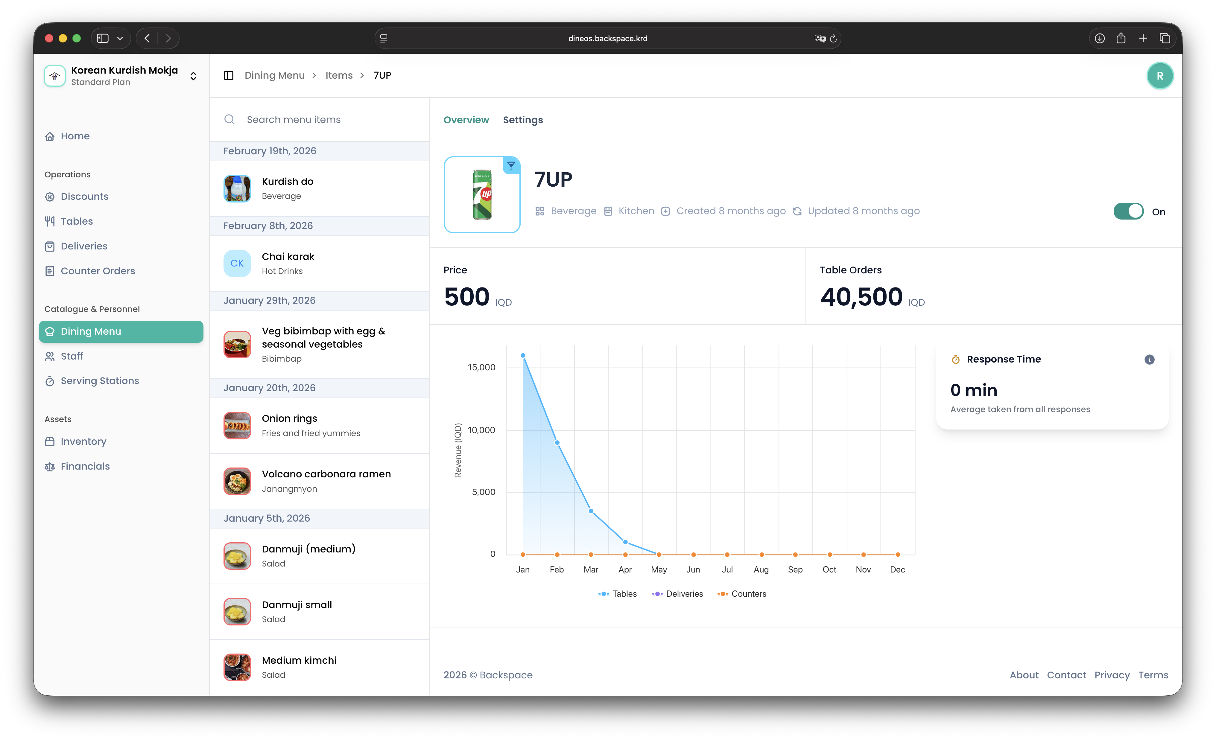Image resolution: width=1216 pixels, height=740 pixels.
Task: Switch to the Settings tab
Action: tap(523, 120)
